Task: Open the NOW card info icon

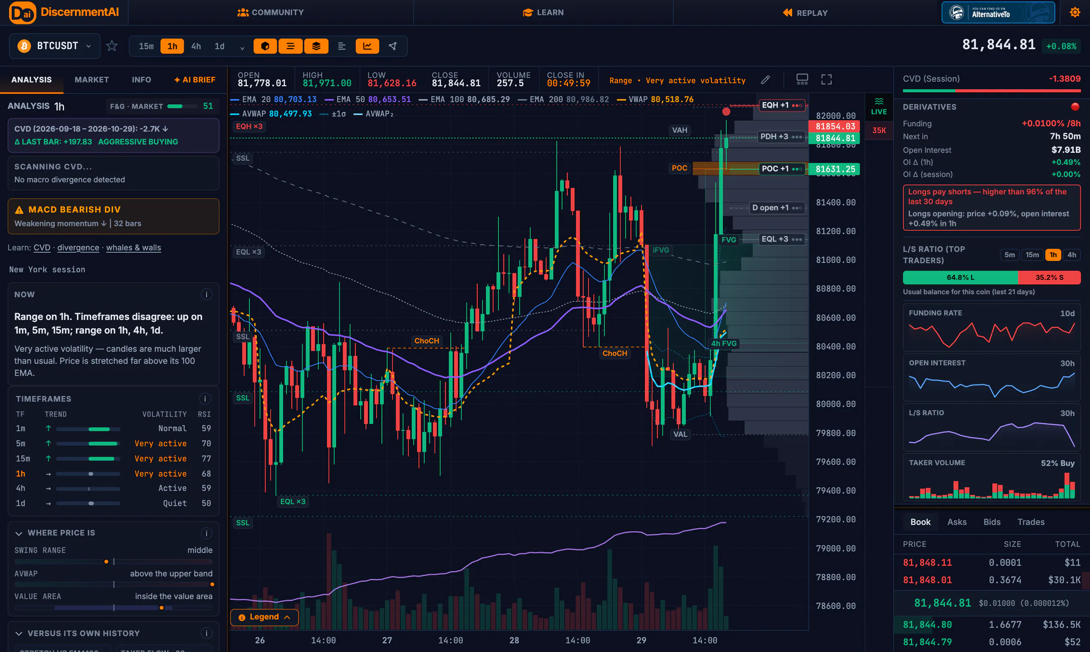Action: 206,294
